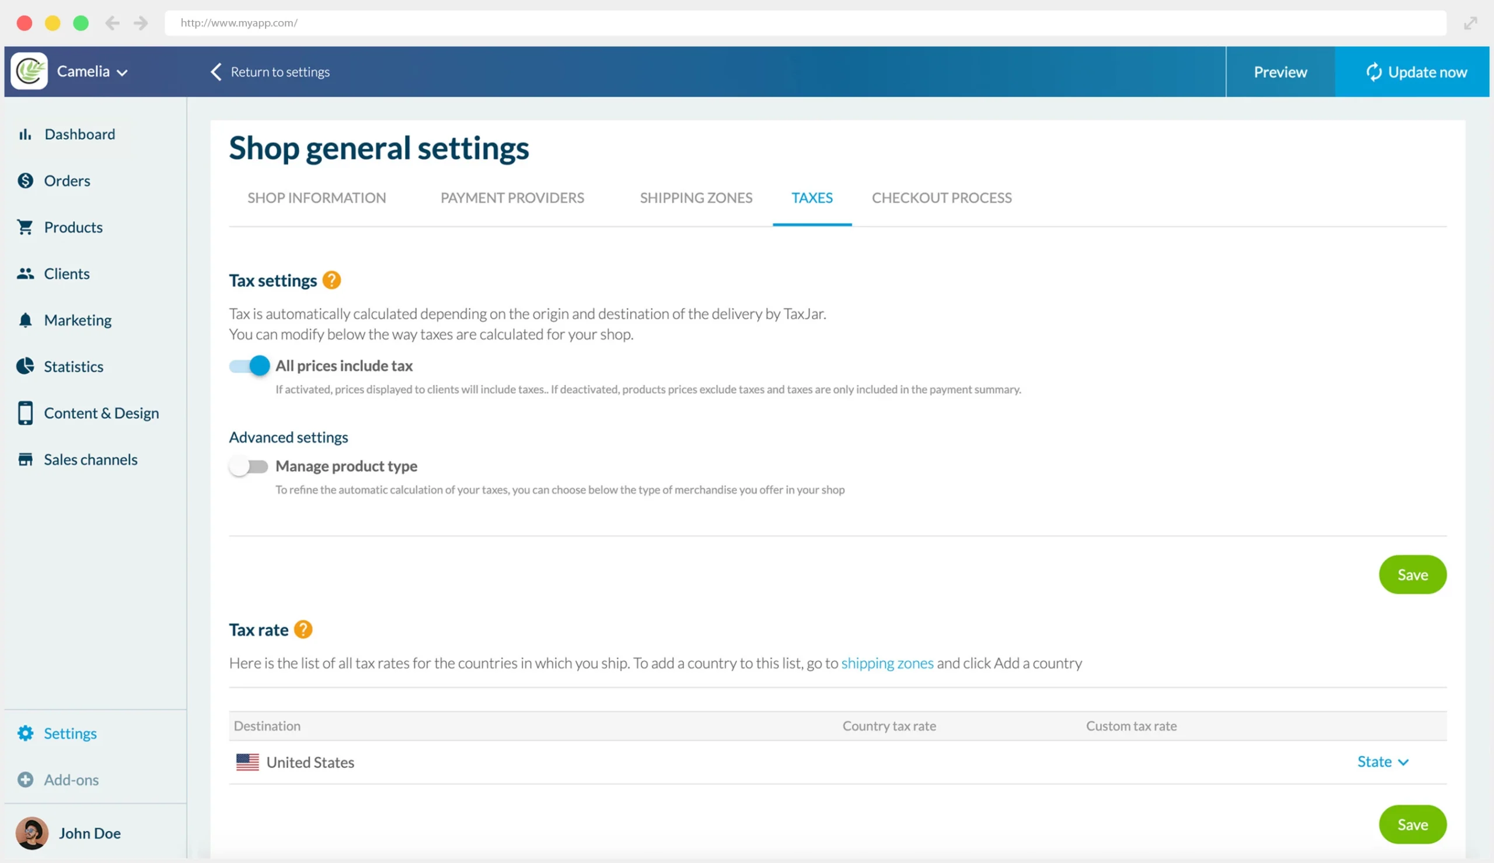Click the Clients people icon

26,273
